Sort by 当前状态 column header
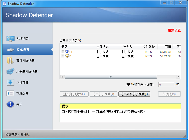Screen dimensions: 189x140 (x=102, y=47)
